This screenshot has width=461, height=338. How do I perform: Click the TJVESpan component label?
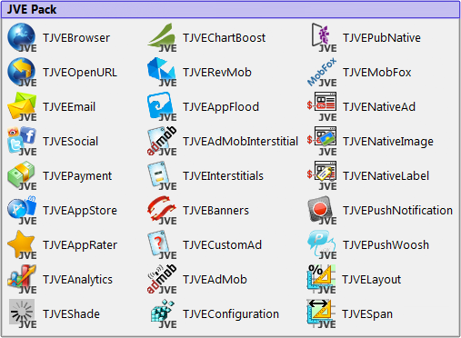(x=367, y=314)
